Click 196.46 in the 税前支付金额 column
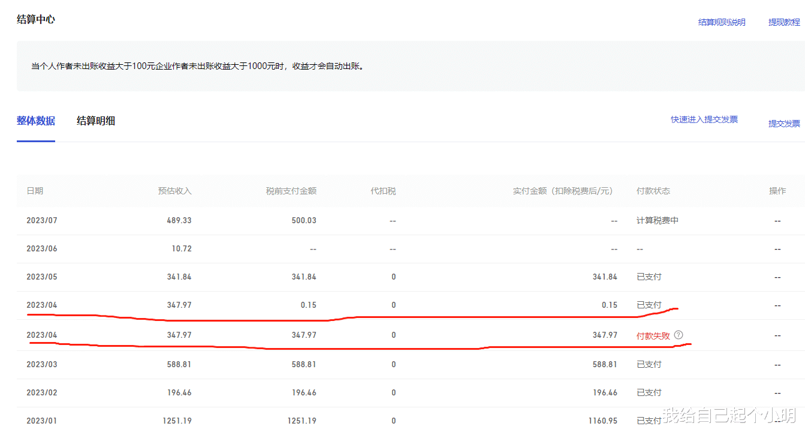Screen dimensions: 805x435 (304, 392)
